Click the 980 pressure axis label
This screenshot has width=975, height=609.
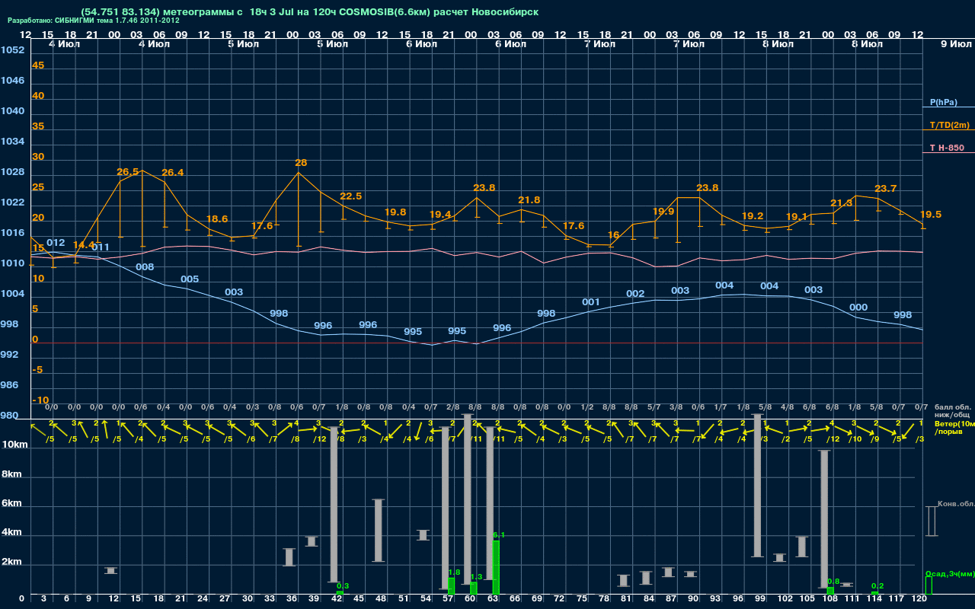[x=10, y=416]
